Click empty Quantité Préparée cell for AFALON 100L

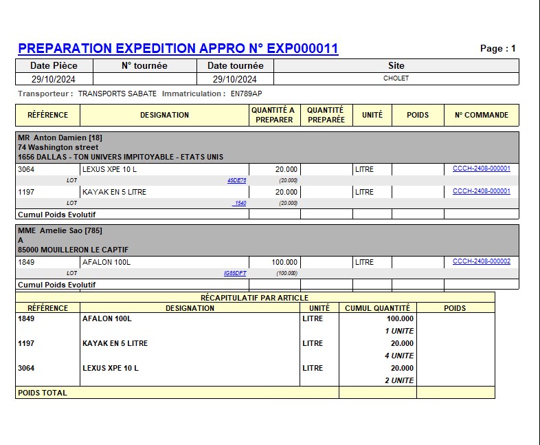point(326,262)
